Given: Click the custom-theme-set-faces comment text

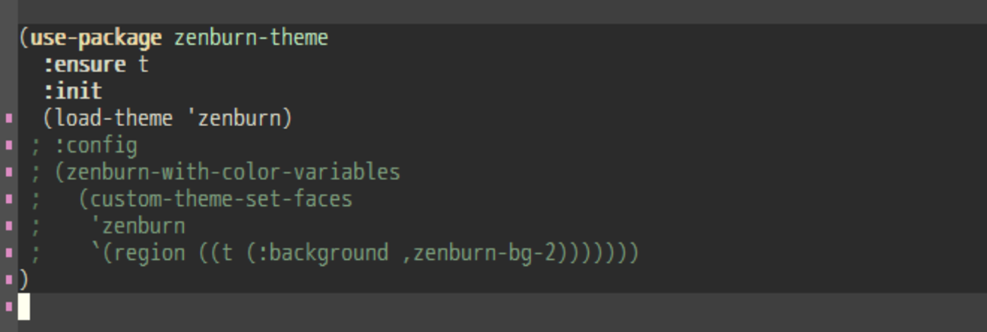Looking at the screenshot, I should [x=220, y=199].
